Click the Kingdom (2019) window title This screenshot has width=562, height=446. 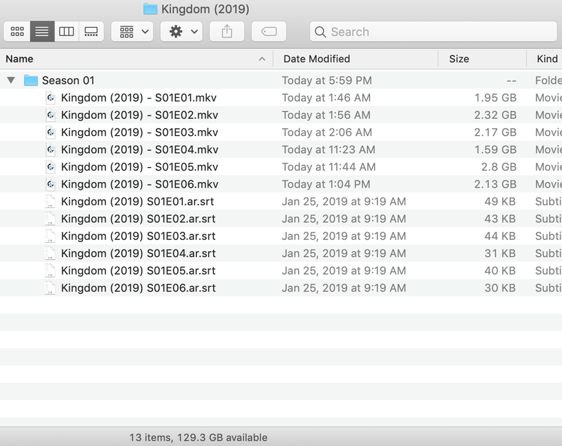[x=205, y=9]
